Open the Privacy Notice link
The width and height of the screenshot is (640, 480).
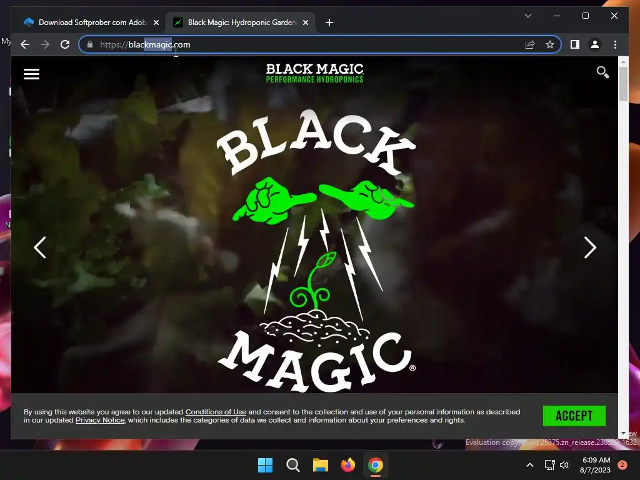pyautogui.click(x=100, y=420)
